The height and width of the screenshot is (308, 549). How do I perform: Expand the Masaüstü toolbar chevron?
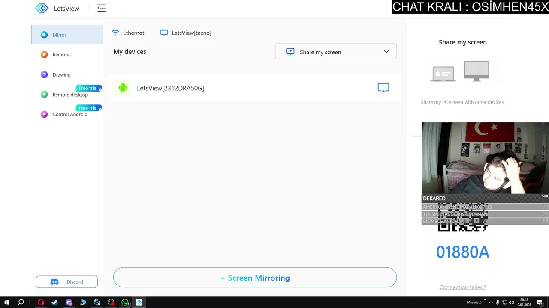(485, 300)
